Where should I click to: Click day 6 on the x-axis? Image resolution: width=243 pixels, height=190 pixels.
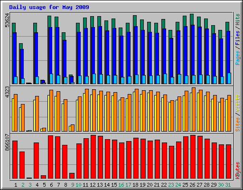[51, 185]
